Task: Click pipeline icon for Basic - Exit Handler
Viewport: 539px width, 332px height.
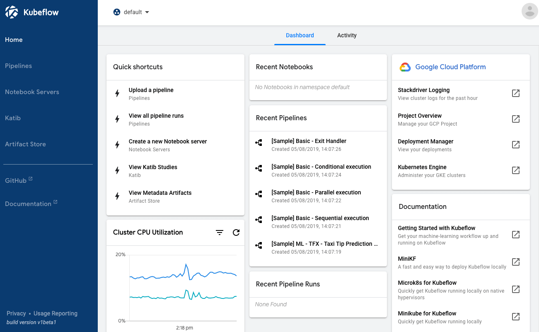Action: coord(259,143)
